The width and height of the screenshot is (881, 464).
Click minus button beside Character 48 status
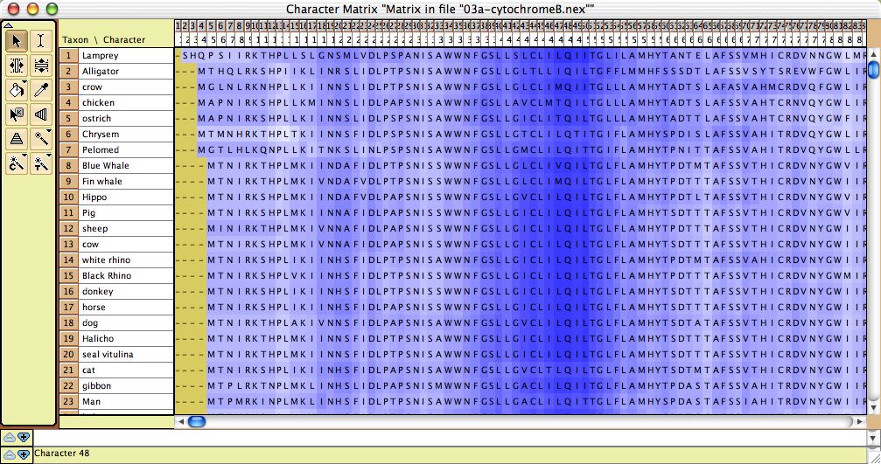[x=10, y=454]
